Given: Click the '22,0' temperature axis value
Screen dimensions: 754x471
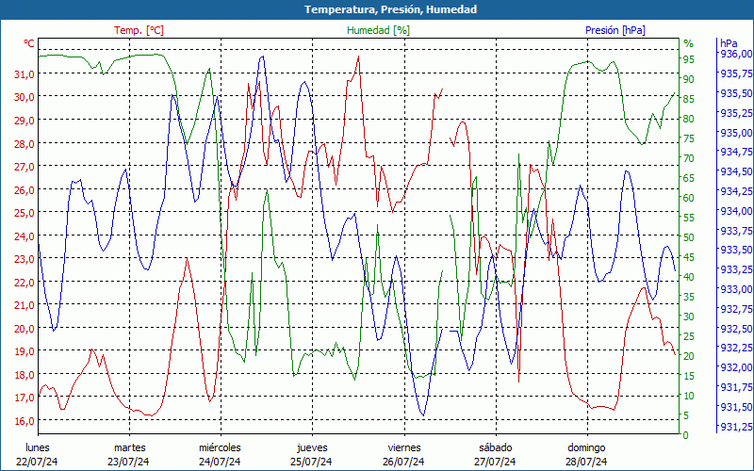Looking at the screenshot, I should click(x=25, y=282).
